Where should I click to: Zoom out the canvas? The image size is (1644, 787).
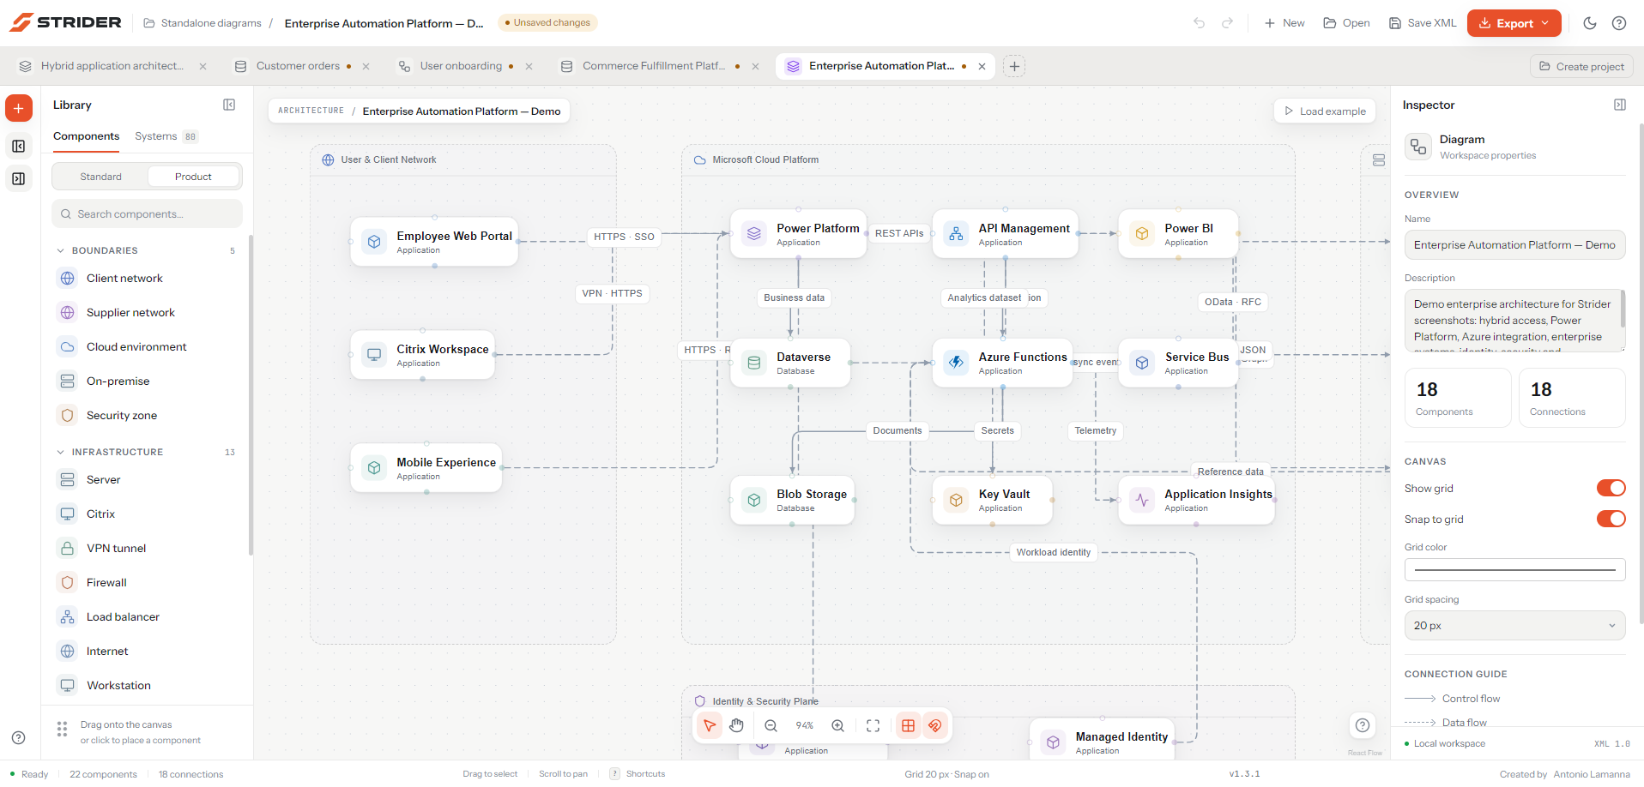pos(771,725)
